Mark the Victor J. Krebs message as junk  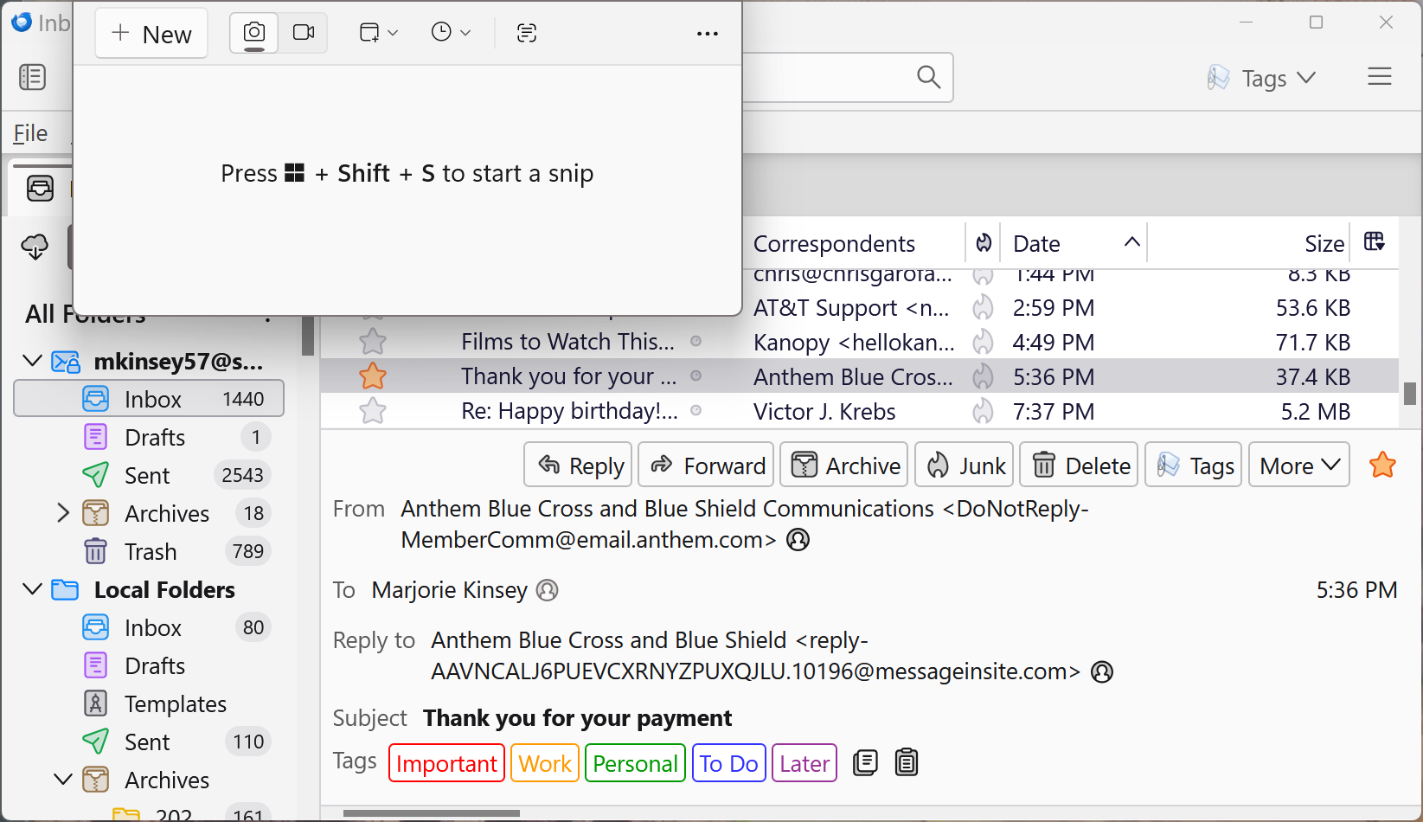(983, 411)
